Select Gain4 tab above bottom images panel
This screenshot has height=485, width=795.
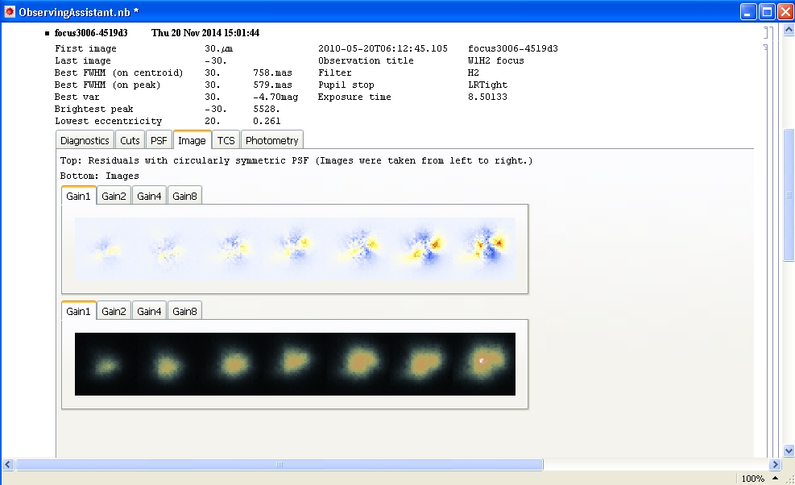(x=149, y=311)
